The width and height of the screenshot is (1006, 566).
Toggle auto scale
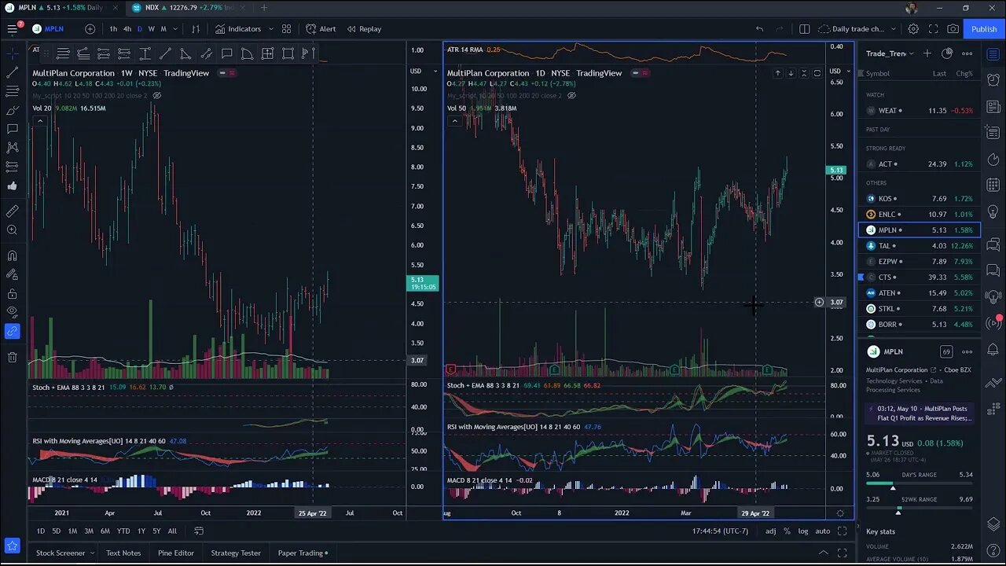[x=823, y=531]
